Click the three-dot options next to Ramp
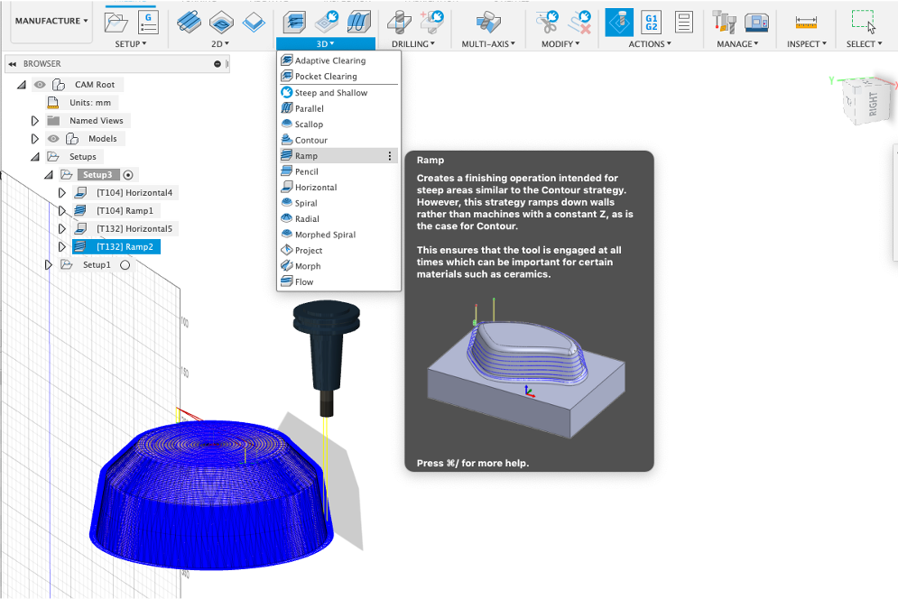Screen dimensions: 898x599 (390, 156)
